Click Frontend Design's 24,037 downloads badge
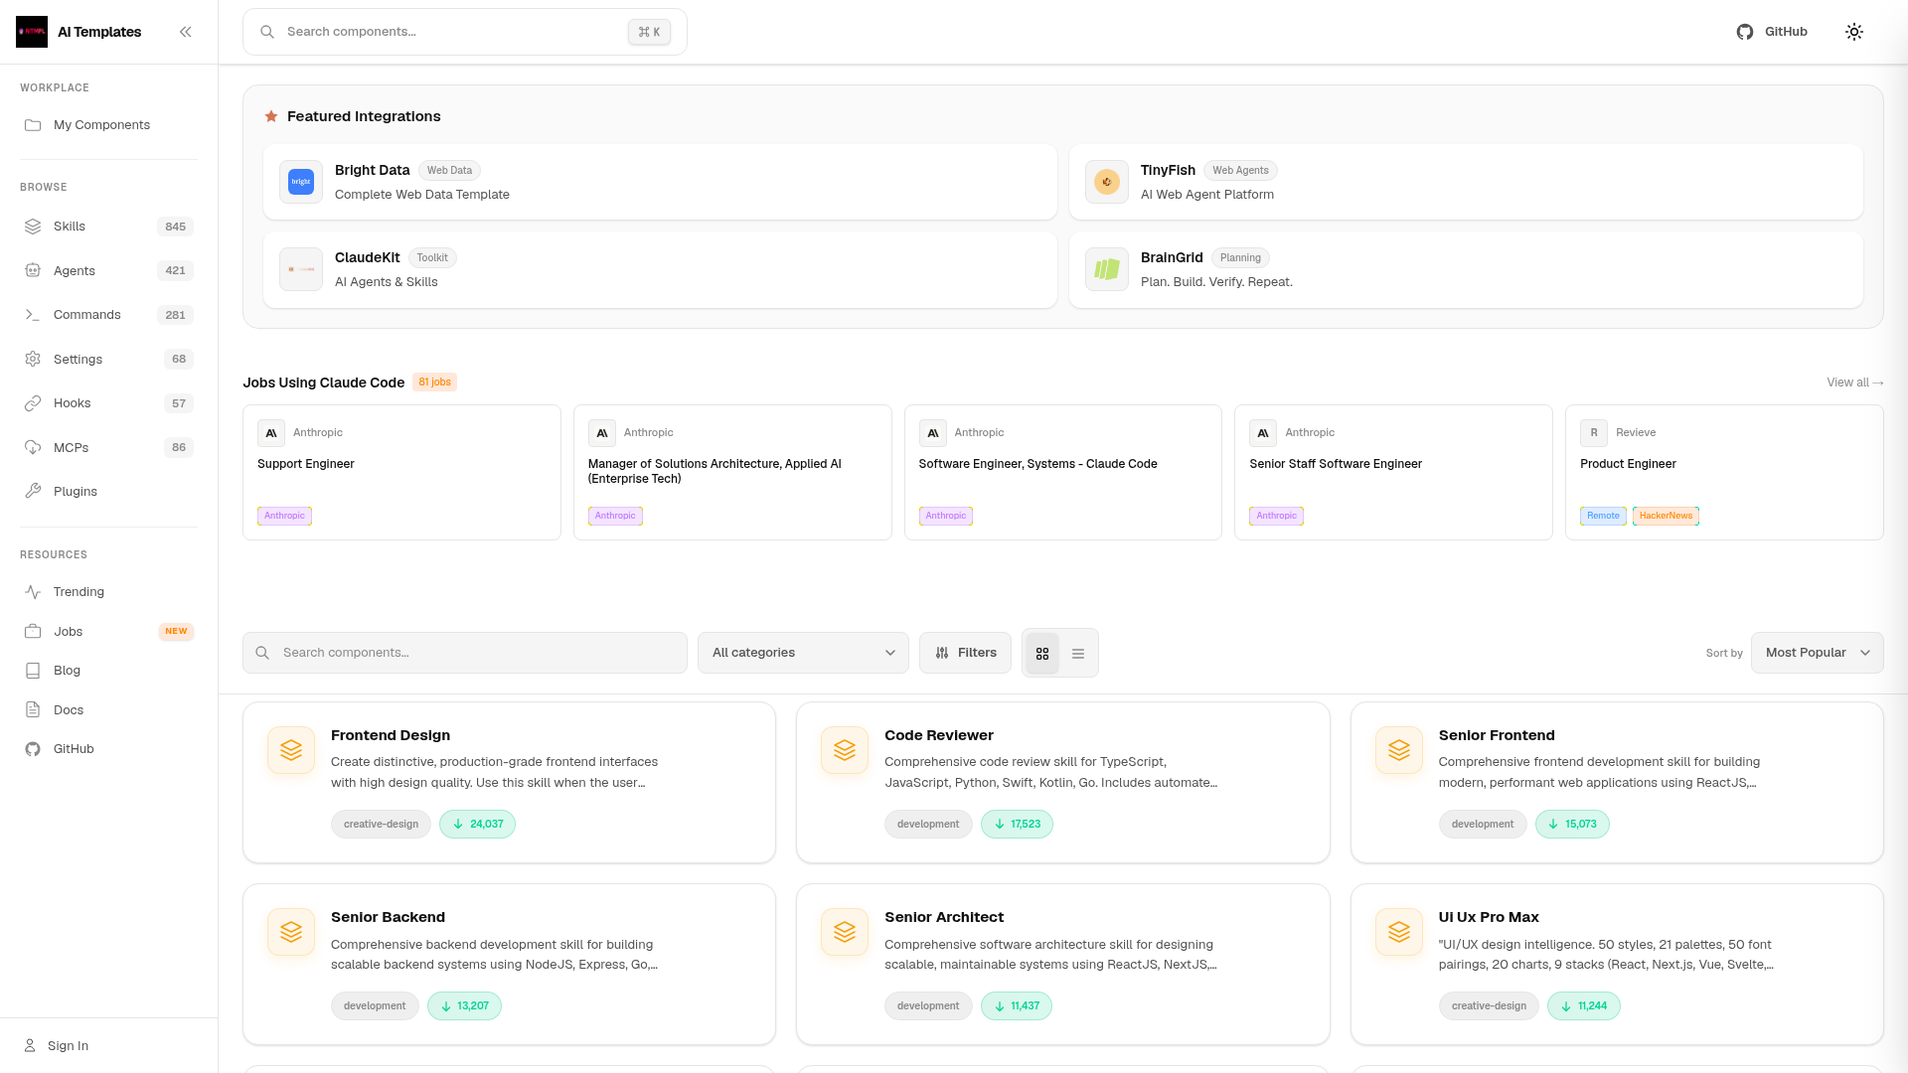Screen dimensions: 1908x1073 tap(477, 824)
